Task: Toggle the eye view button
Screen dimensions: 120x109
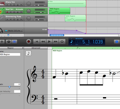Action: (x=9, y=41)
